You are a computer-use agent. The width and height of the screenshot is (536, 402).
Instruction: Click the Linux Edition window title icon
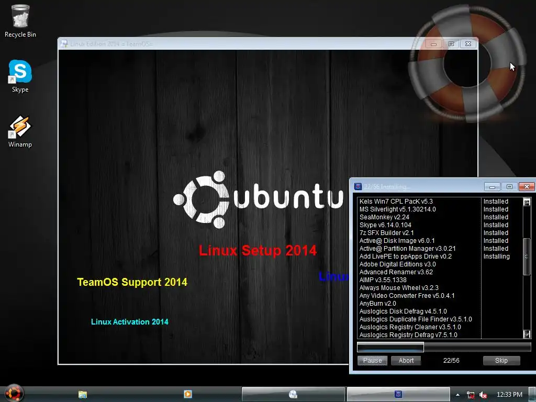[x=64, y=43]
